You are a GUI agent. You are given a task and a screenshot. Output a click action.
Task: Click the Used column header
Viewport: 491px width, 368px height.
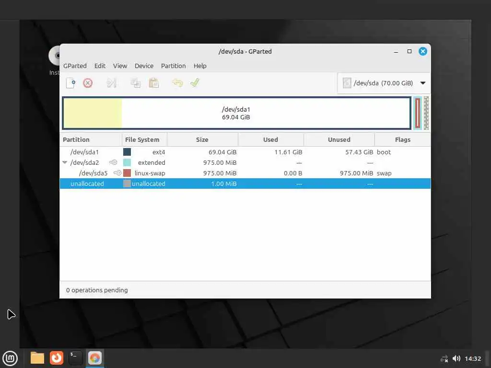pos(271,139)
